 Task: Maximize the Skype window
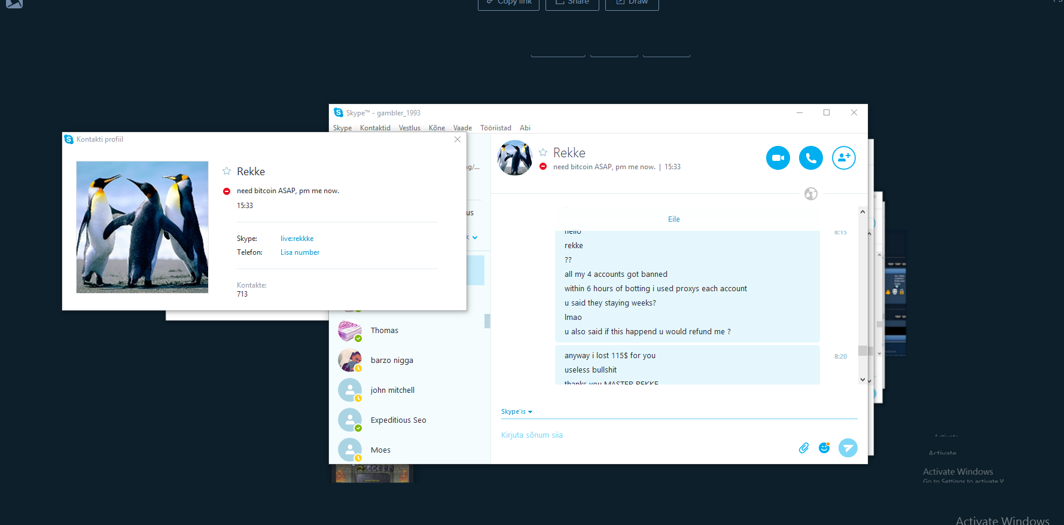tap(827, 112)
